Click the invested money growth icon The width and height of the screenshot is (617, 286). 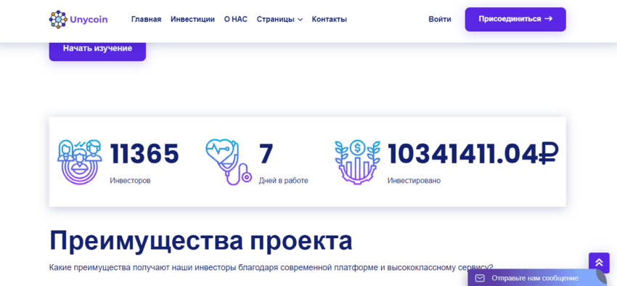tap(357, 161)
